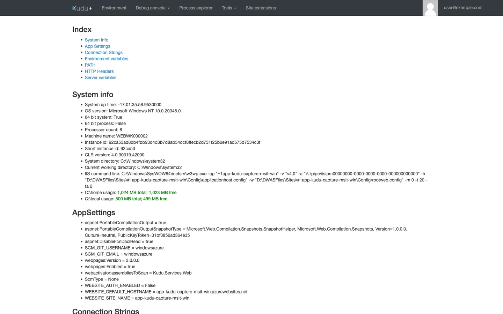Jump to Server variables section link

click(x=101, y=77)
